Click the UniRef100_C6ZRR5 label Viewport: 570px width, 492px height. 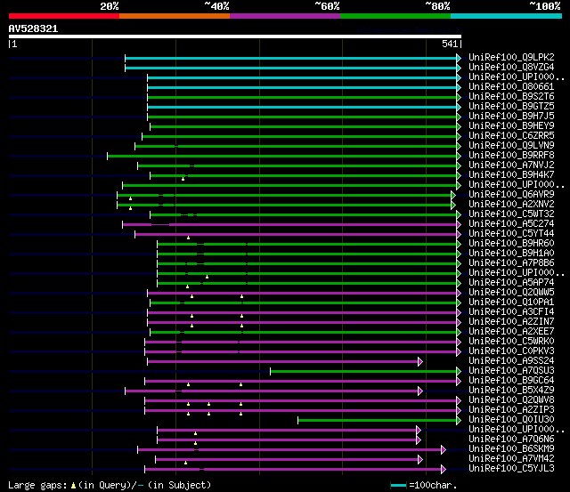[x=511, y=136]
